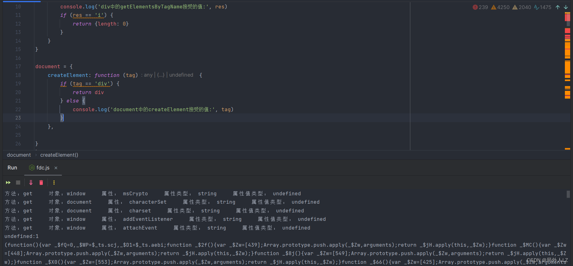The width and height of the screenshot is (573, 266).
Task: Click the 239 errors indicator
Action: [480, 7]
